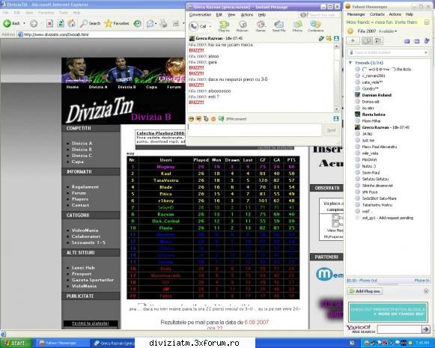Stop page loading in Internet Explorer
435x348 pixels.
(49, 23)
